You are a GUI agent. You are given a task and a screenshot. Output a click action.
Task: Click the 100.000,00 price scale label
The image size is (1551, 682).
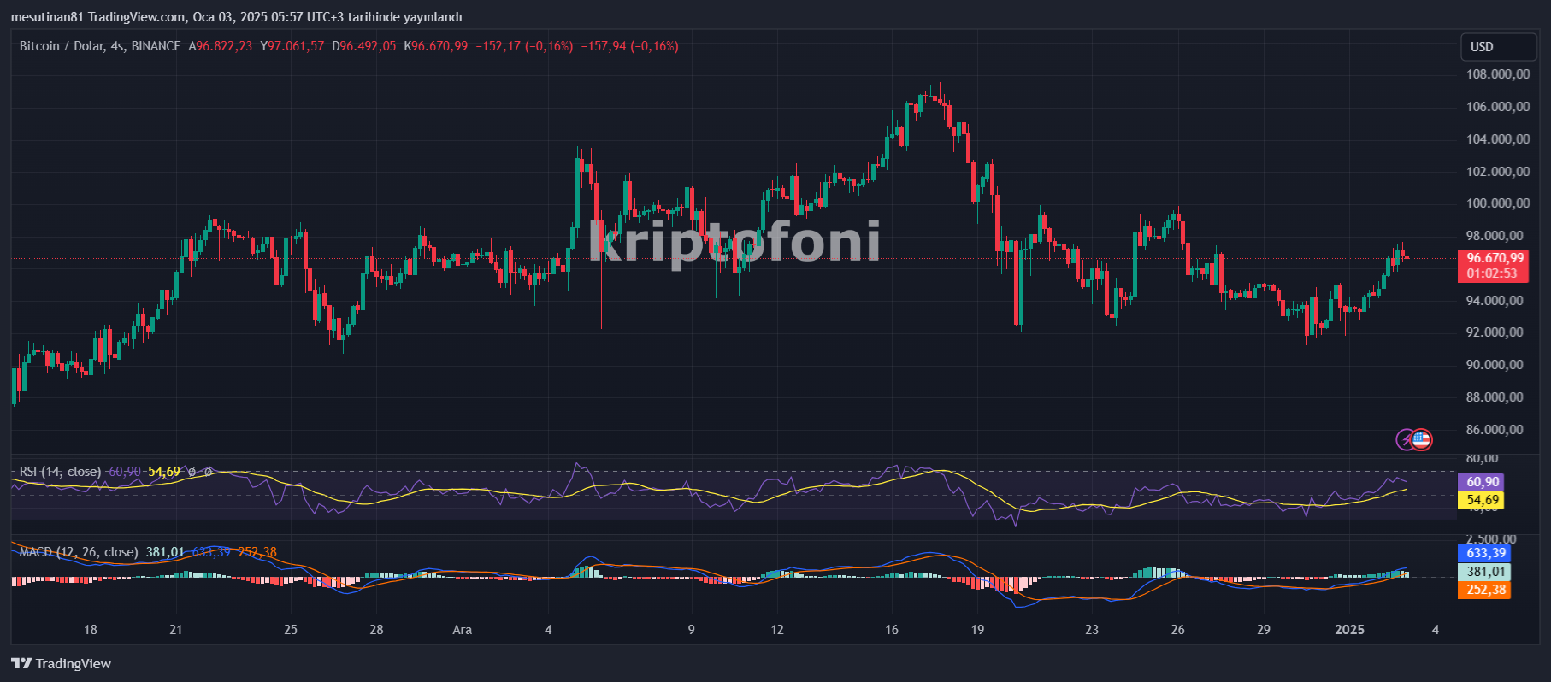tap(1498, 203)
